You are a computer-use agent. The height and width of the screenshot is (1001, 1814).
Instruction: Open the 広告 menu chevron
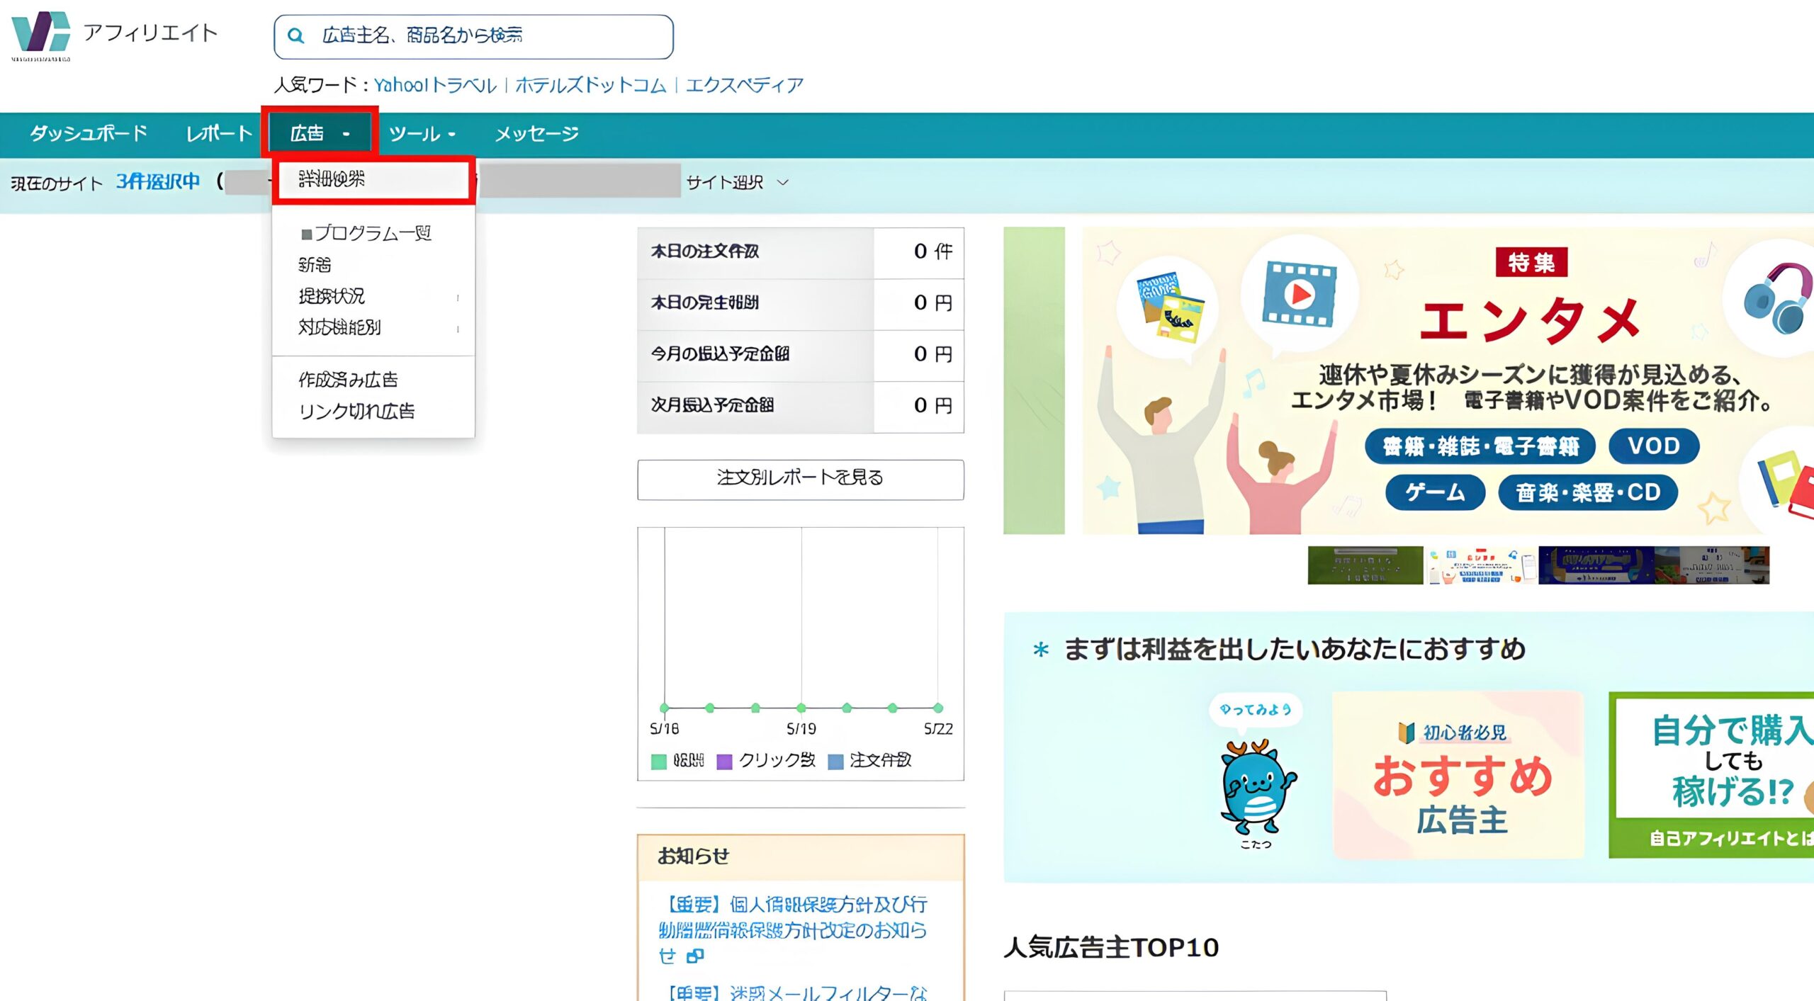coord(347,133)
